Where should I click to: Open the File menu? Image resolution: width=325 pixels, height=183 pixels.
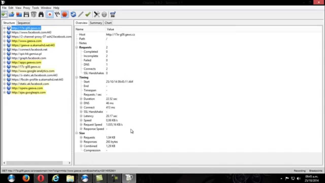(x=4, y=8)
